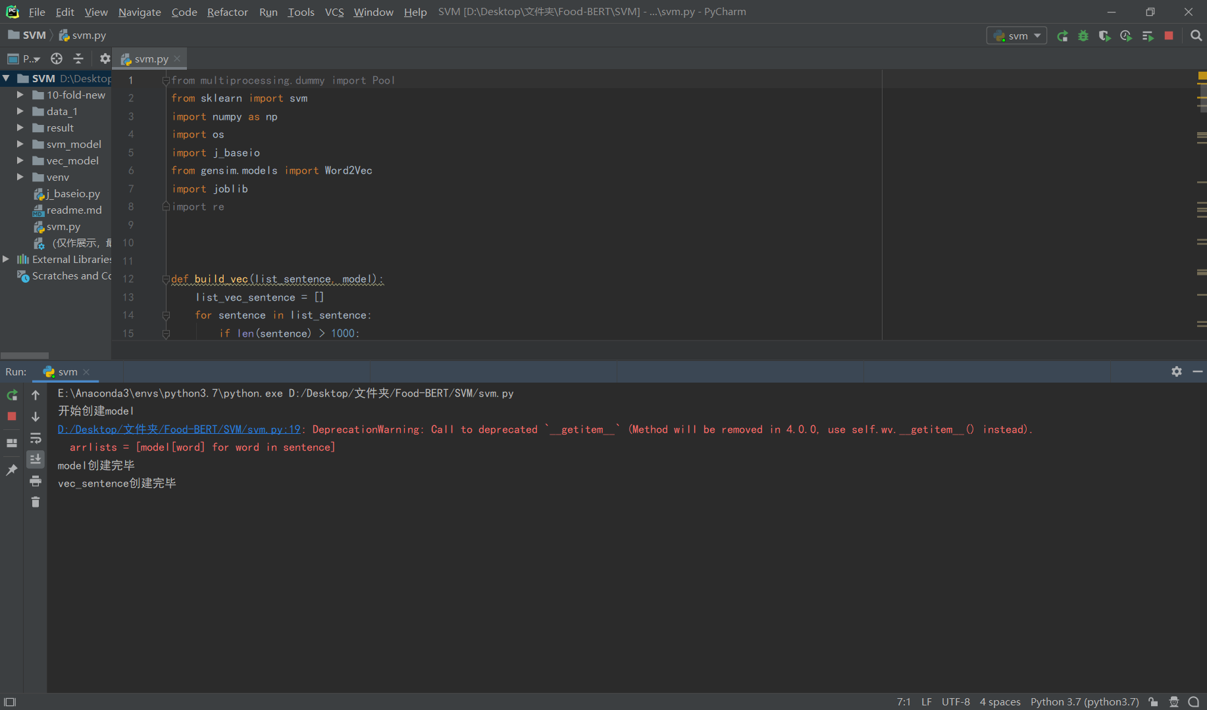Select the svm tab in Run panel
1207x710 pixels.
67,372
